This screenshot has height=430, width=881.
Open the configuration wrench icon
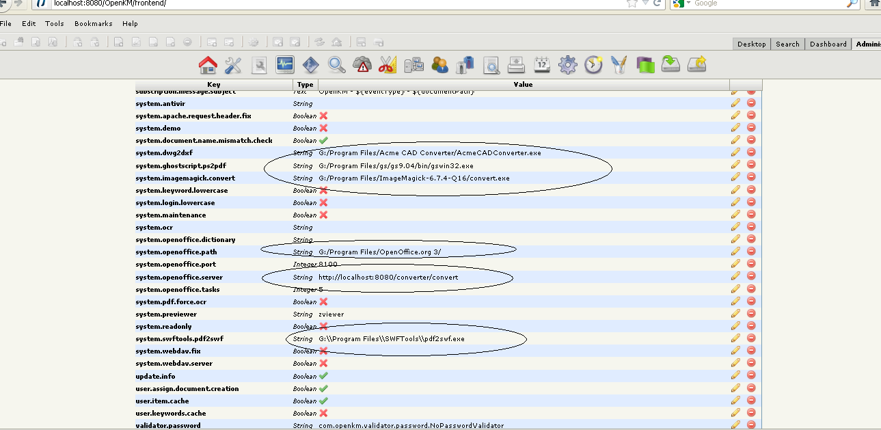tap(233, 65)
